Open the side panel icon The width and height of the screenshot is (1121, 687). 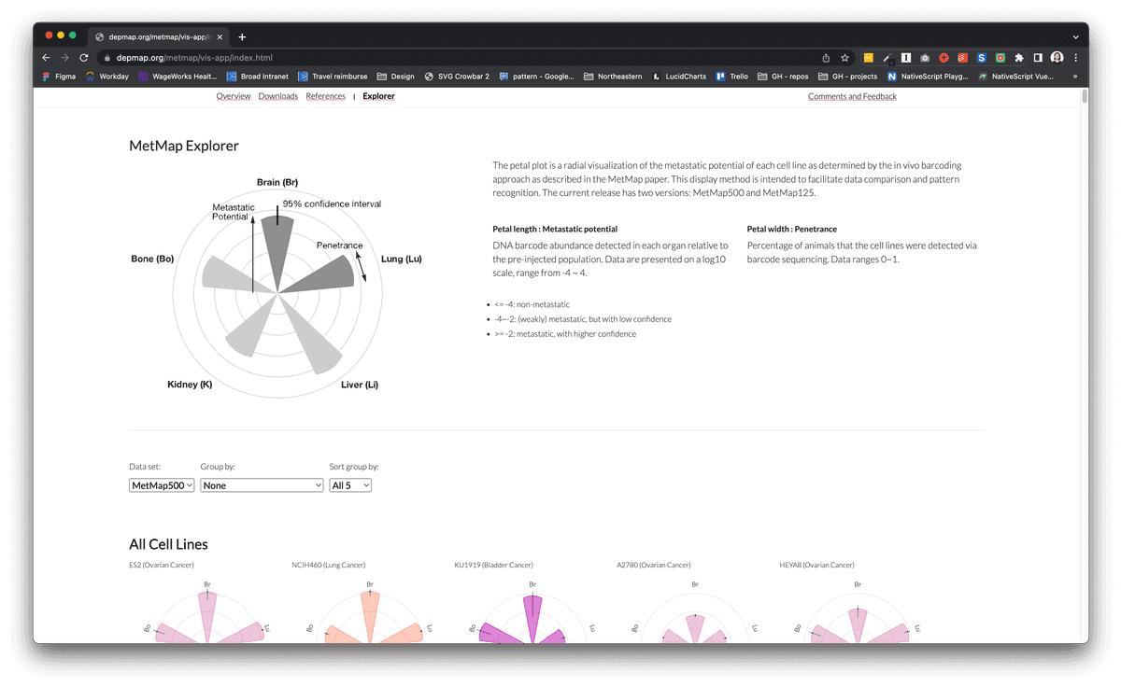pos(1038,58)
